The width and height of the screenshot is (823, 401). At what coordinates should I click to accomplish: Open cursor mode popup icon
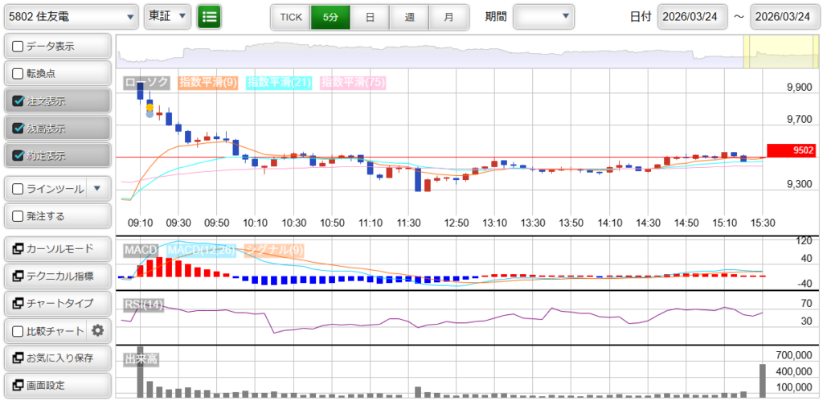(18, 249)
